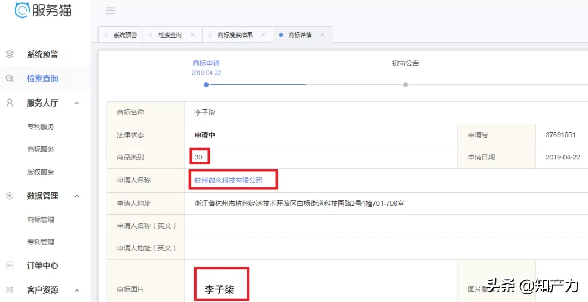Open 服务大厅 sidebar menu
The width and height of the screenshot is (588, 302).
coord(42,103)
